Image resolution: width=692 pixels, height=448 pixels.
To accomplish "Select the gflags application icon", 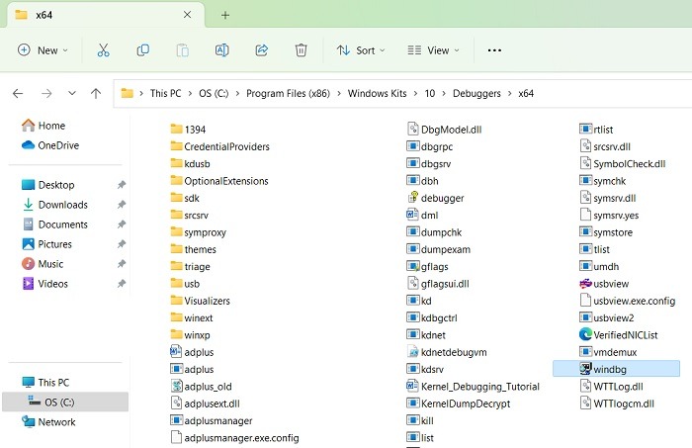I will click(412, 266).
